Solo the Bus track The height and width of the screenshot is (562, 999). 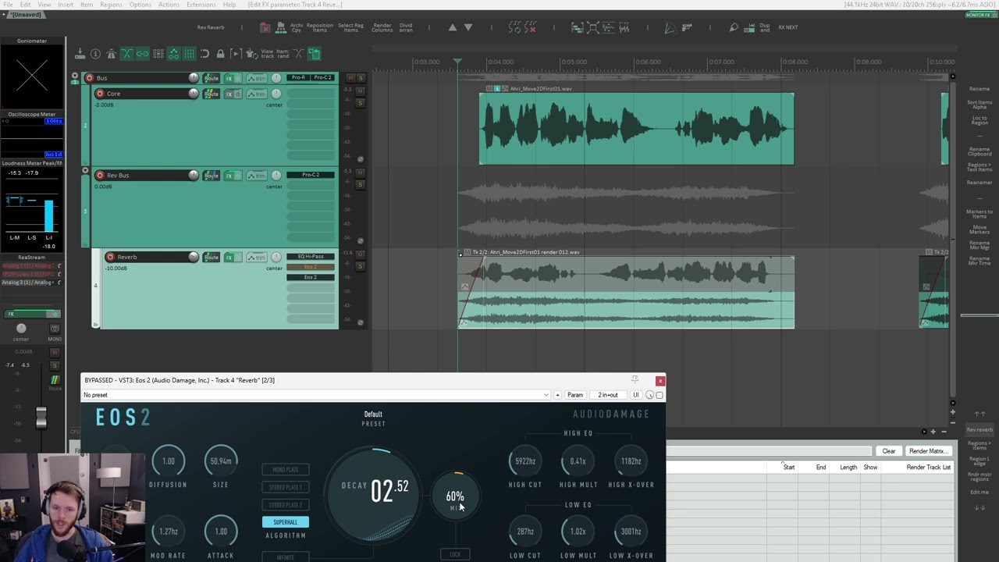click(361, 78)
